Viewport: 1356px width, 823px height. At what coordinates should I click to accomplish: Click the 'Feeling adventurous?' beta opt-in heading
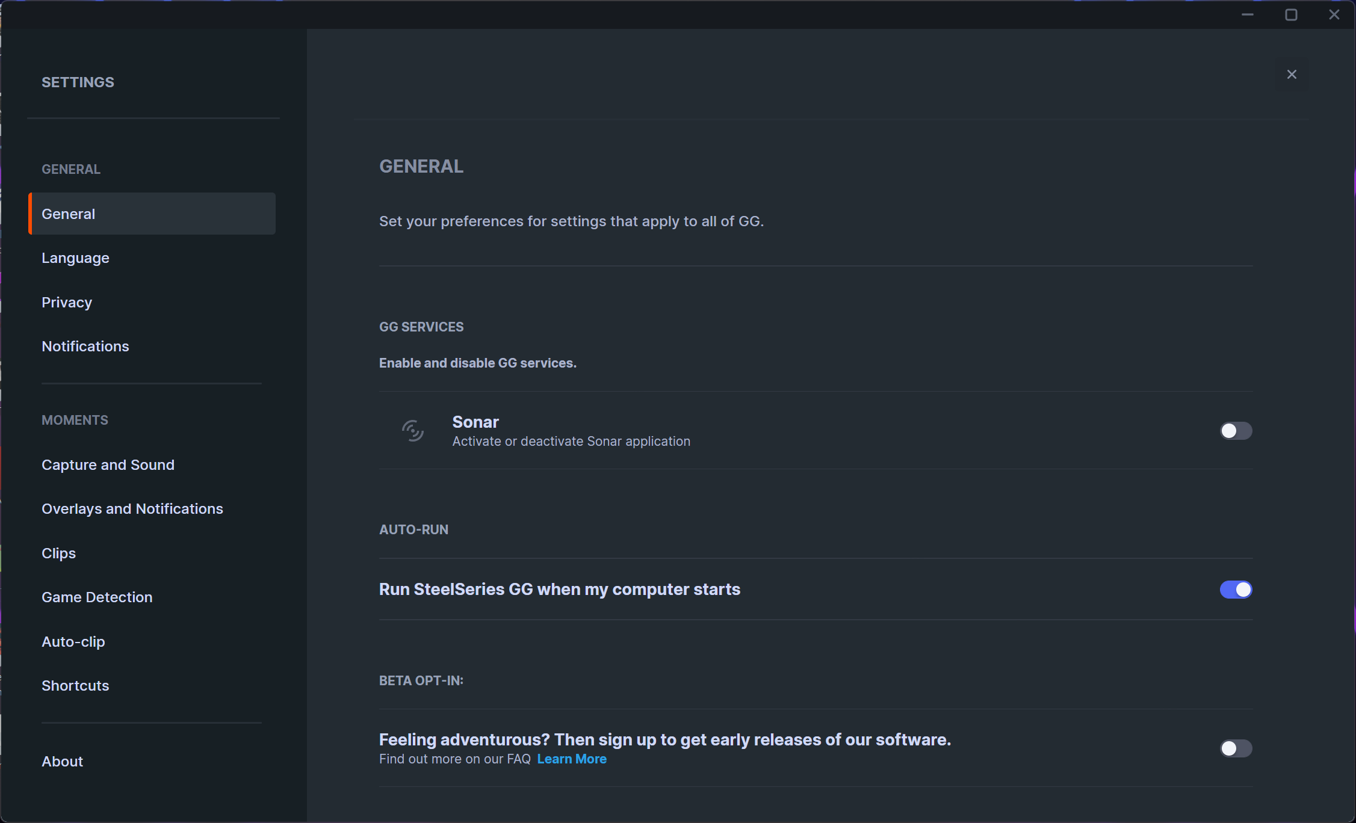[665, 739]
